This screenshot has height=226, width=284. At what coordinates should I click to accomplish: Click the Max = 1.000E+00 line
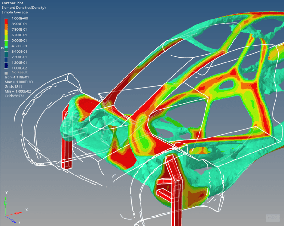point(19,82)
